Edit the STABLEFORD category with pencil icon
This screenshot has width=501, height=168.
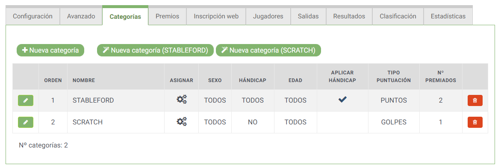pos(26,100)
